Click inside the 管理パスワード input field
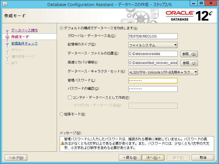The width and height of the screenshot is (219, 164). pyautogui.click(x=153, y=81)
